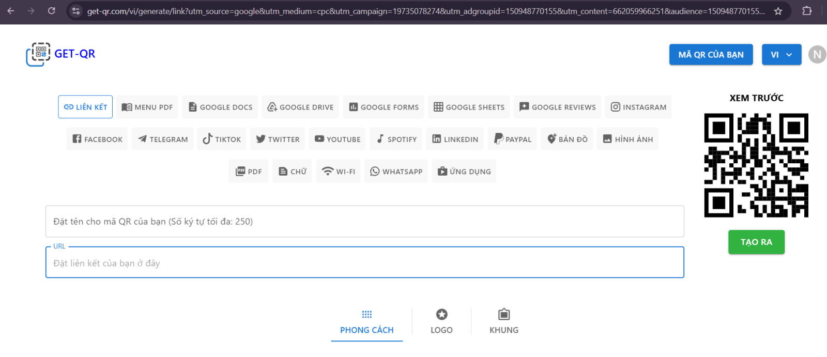
Task: Pick the WhatsApp QR type
Action: [396, 172]
